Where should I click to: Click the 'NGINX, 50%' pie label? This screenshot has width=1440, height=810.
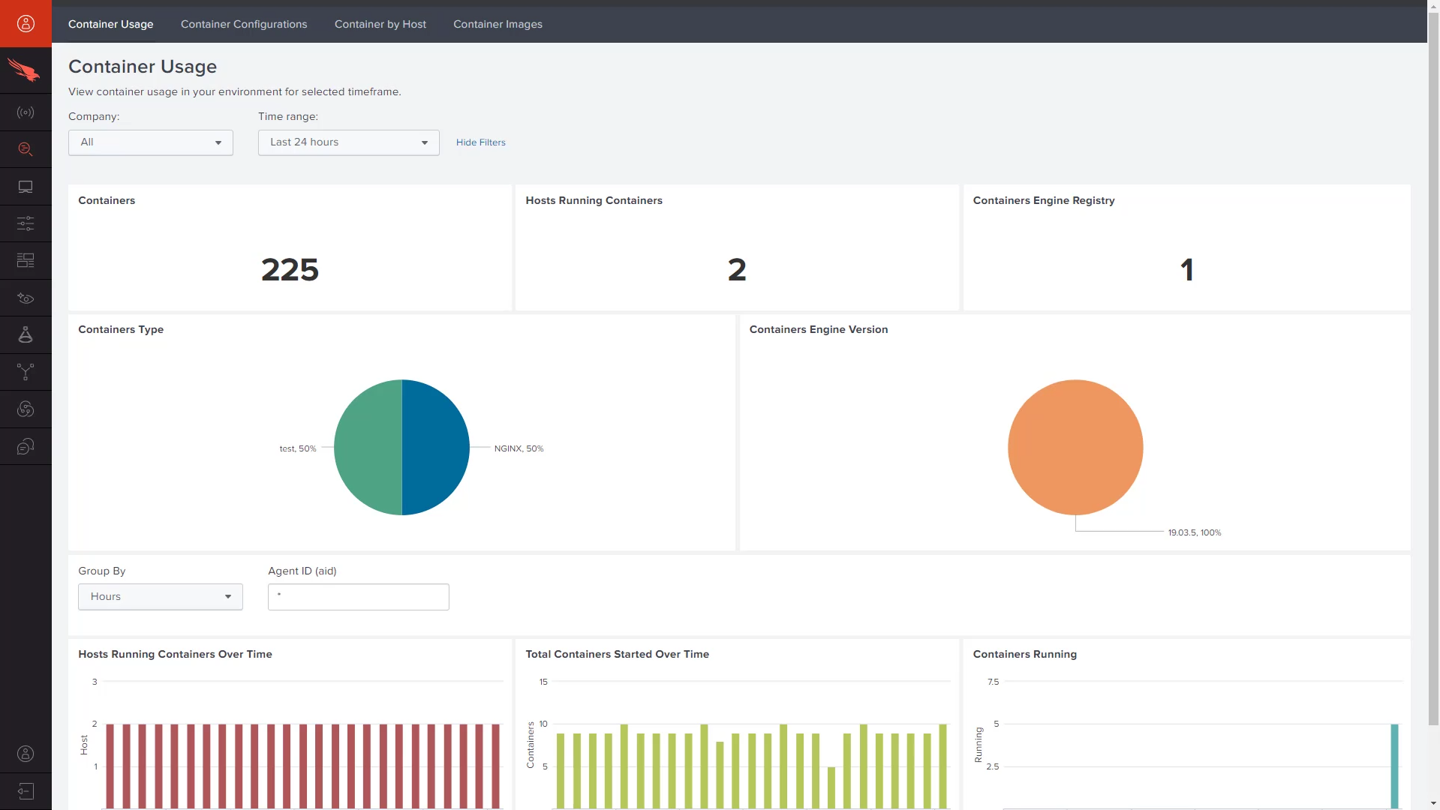(x=519, y=448)
